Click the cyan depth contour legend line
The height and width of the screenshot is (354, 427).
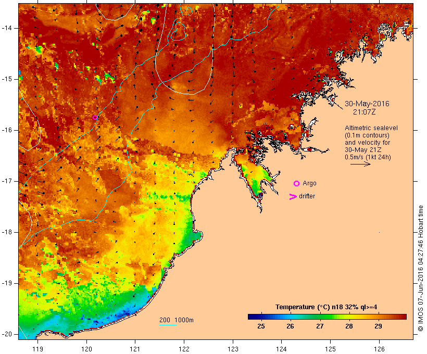[x=168, y=325]
